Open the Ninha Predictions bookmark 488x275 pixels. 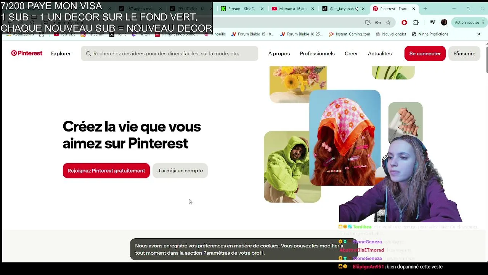pyautogui.click(x=430, y=34)
